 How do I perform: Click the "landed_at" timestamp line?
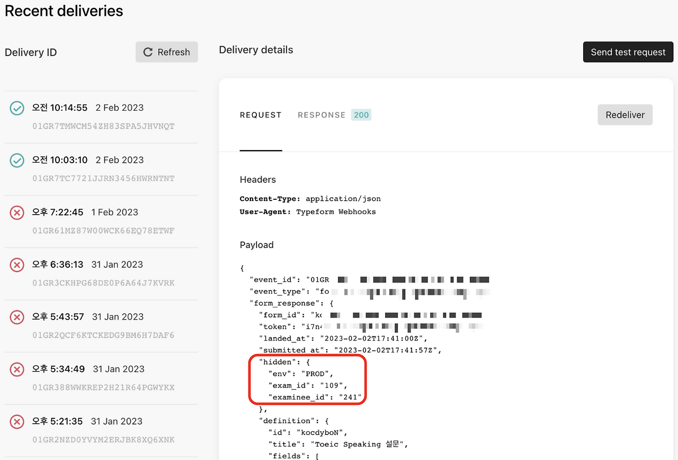coord(343,339)
